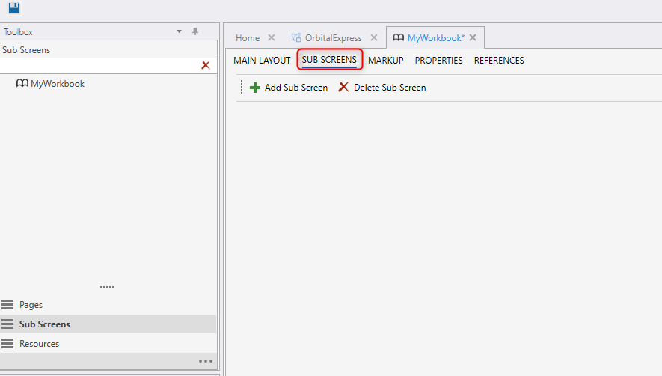662x376 pixels.
Task: Open the PROPERTIES tab
Action: click(x=438, y=61)
